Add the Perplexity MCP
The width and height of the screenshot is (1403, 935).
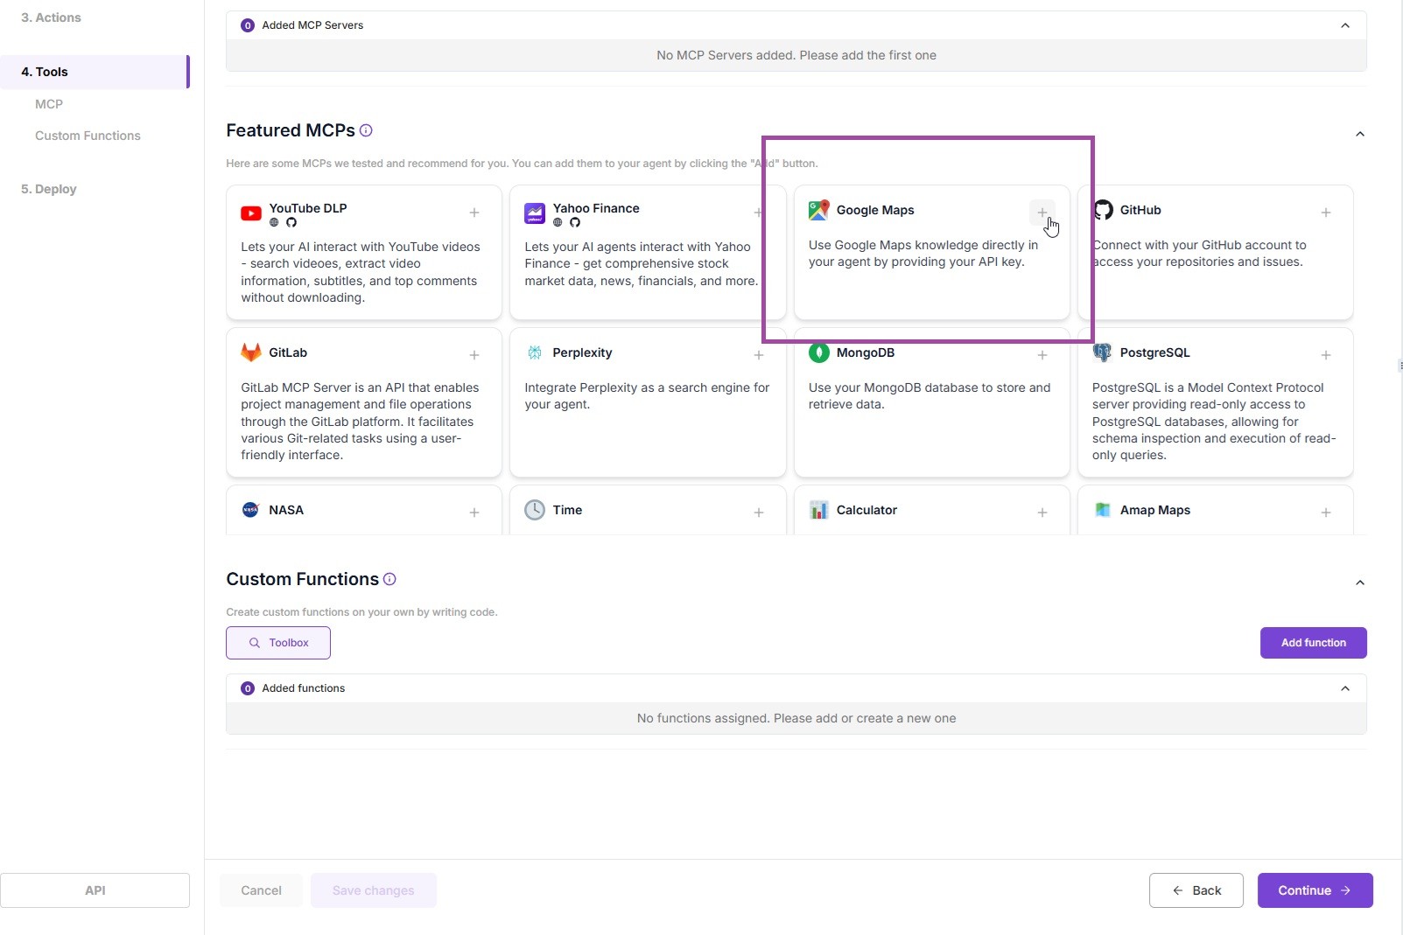(758, 355)
